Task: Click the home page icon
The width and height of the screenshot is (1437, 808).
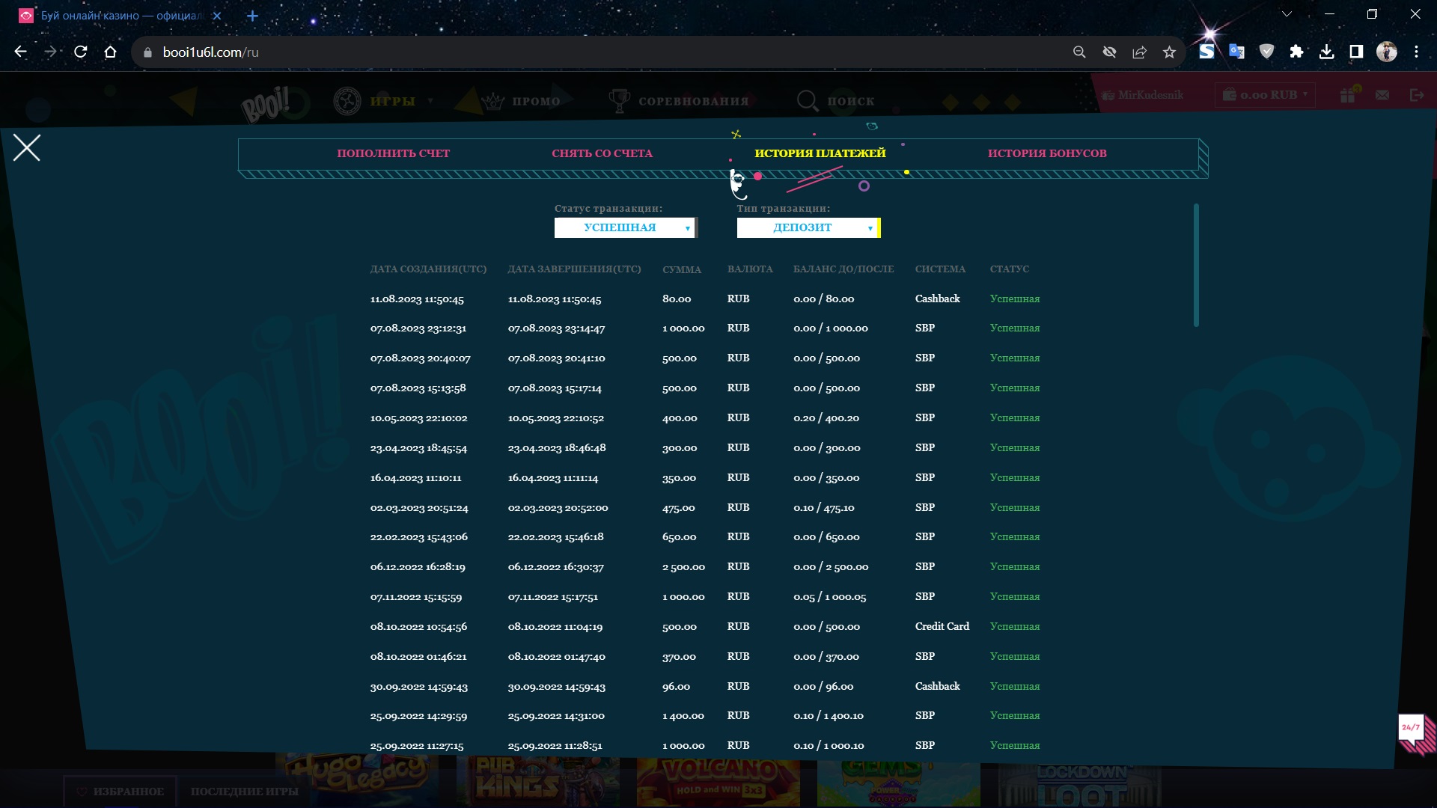Action: pos(111,52)
